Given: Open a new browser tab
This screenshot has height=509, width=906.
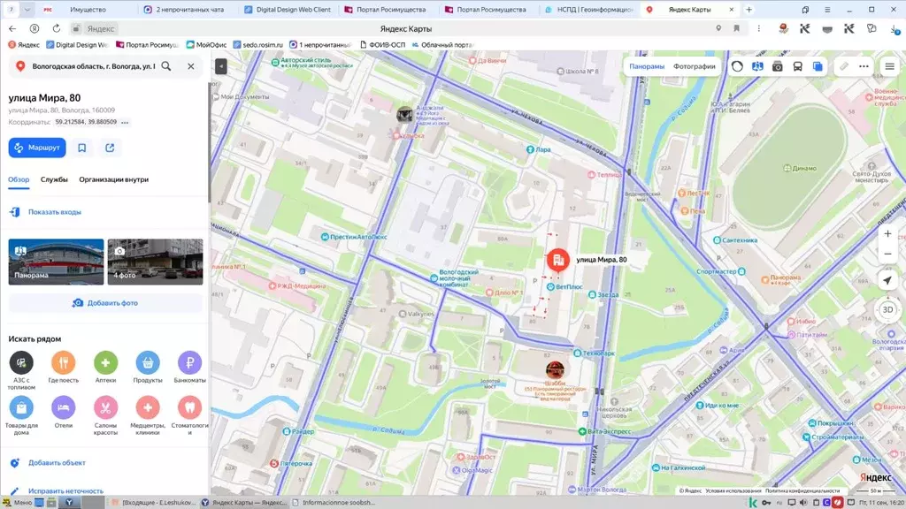Looking at the screenshot, I should (x=749, y=9).
